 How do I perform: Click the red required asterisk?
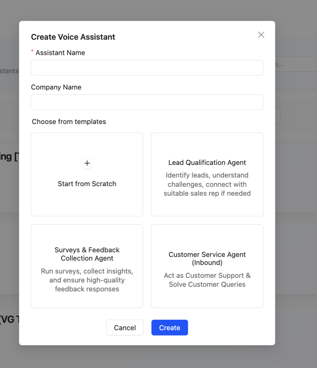coord(32,52)
